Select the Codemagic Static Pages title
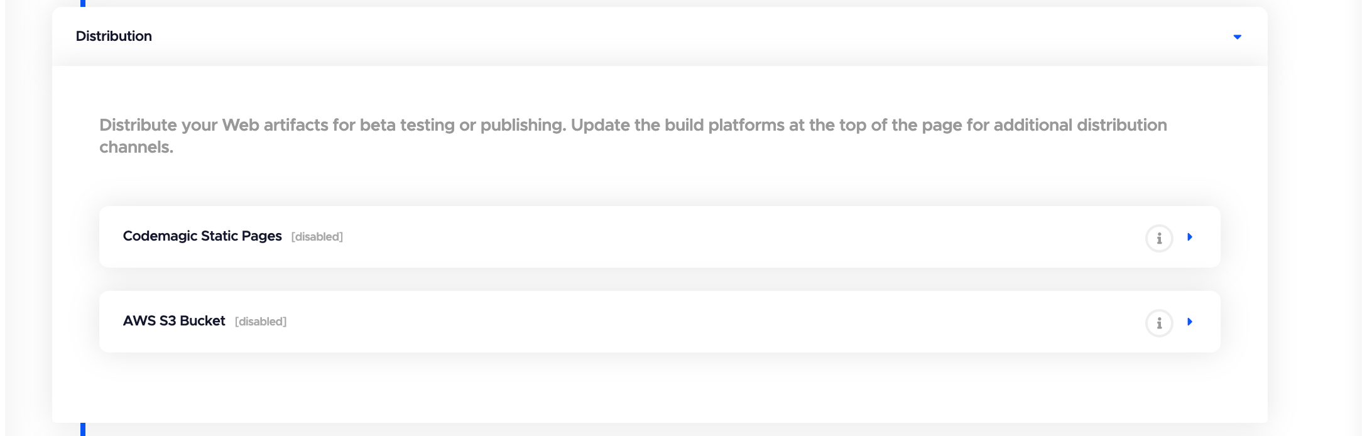The height and width of the screenshot is (436, 1372). tap(202, 236)
